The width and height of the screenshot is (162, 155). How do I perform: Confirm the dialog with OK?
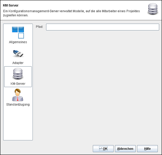pos(103,149)
